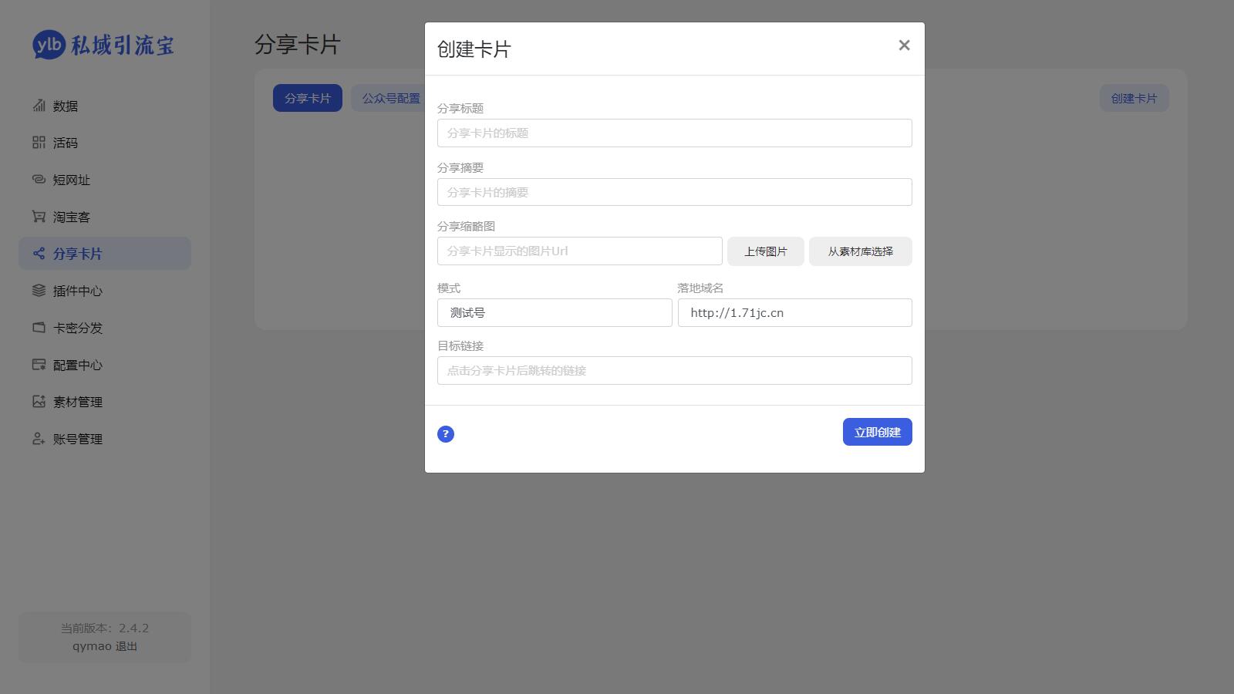1234x694 pixels.
Task: Open the 落地域名 dropdown
Action: click(794, 313)
